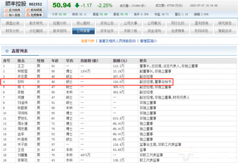Select the 资讯公告 tab

click(x=107, y=23)
